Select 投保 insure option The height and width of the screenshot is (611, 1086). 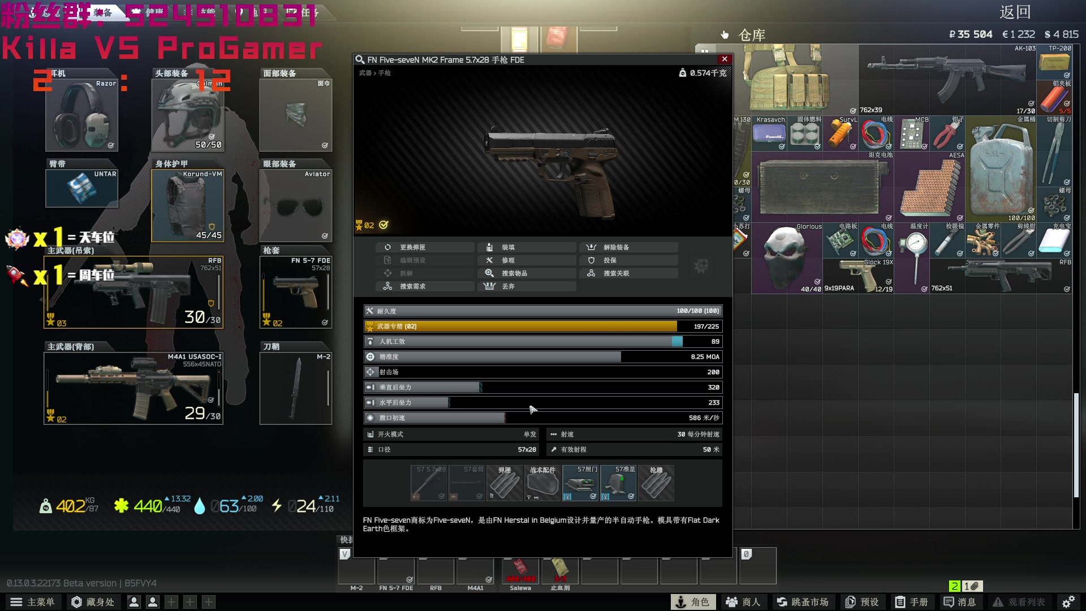tap(628, 260)
